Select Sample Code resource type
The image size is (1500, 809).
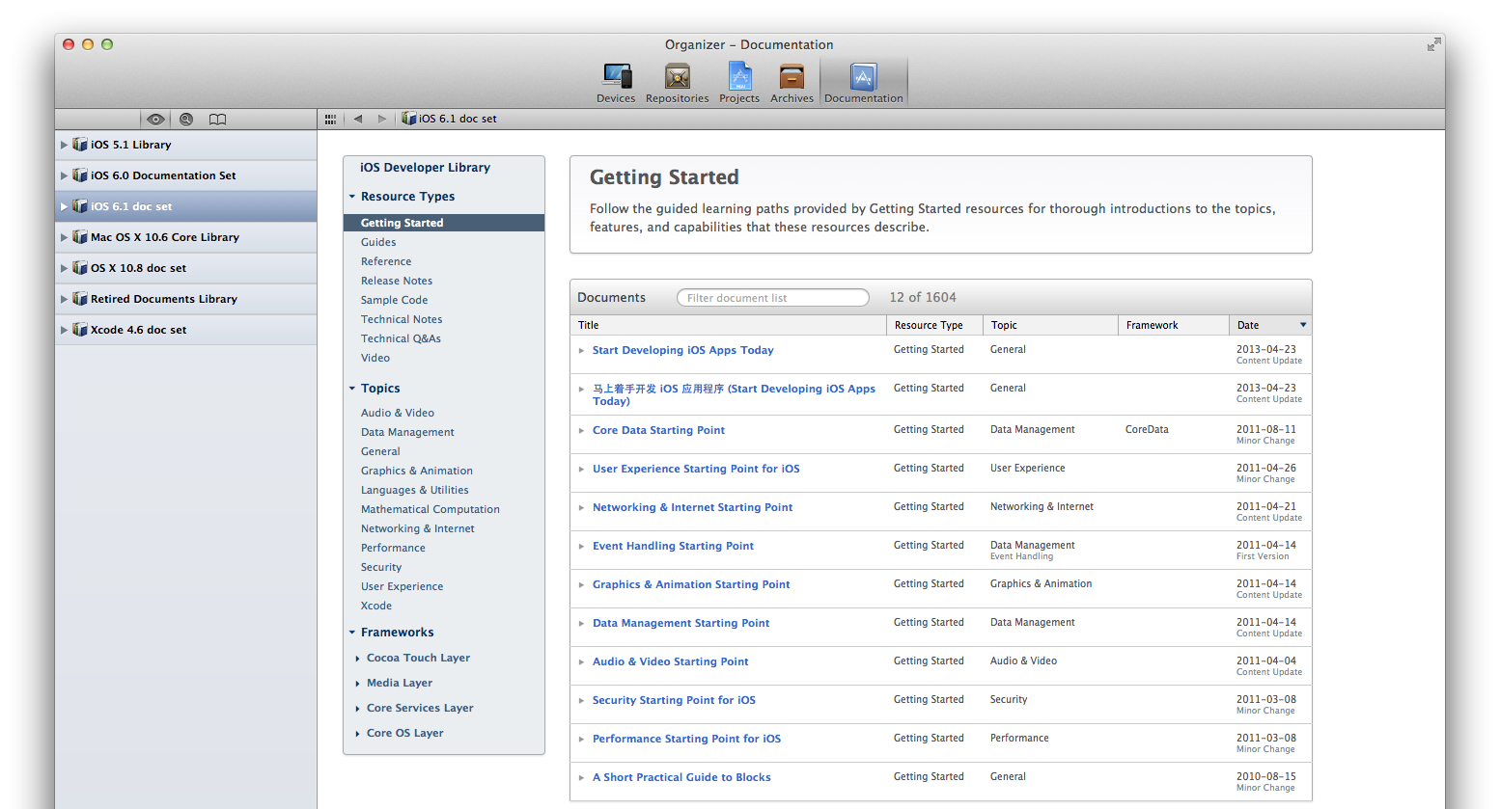pyautogui.click(x=394, y=300)
